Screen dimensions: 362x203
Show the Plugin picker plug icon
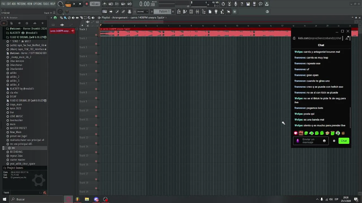click(x=216, y=12)
